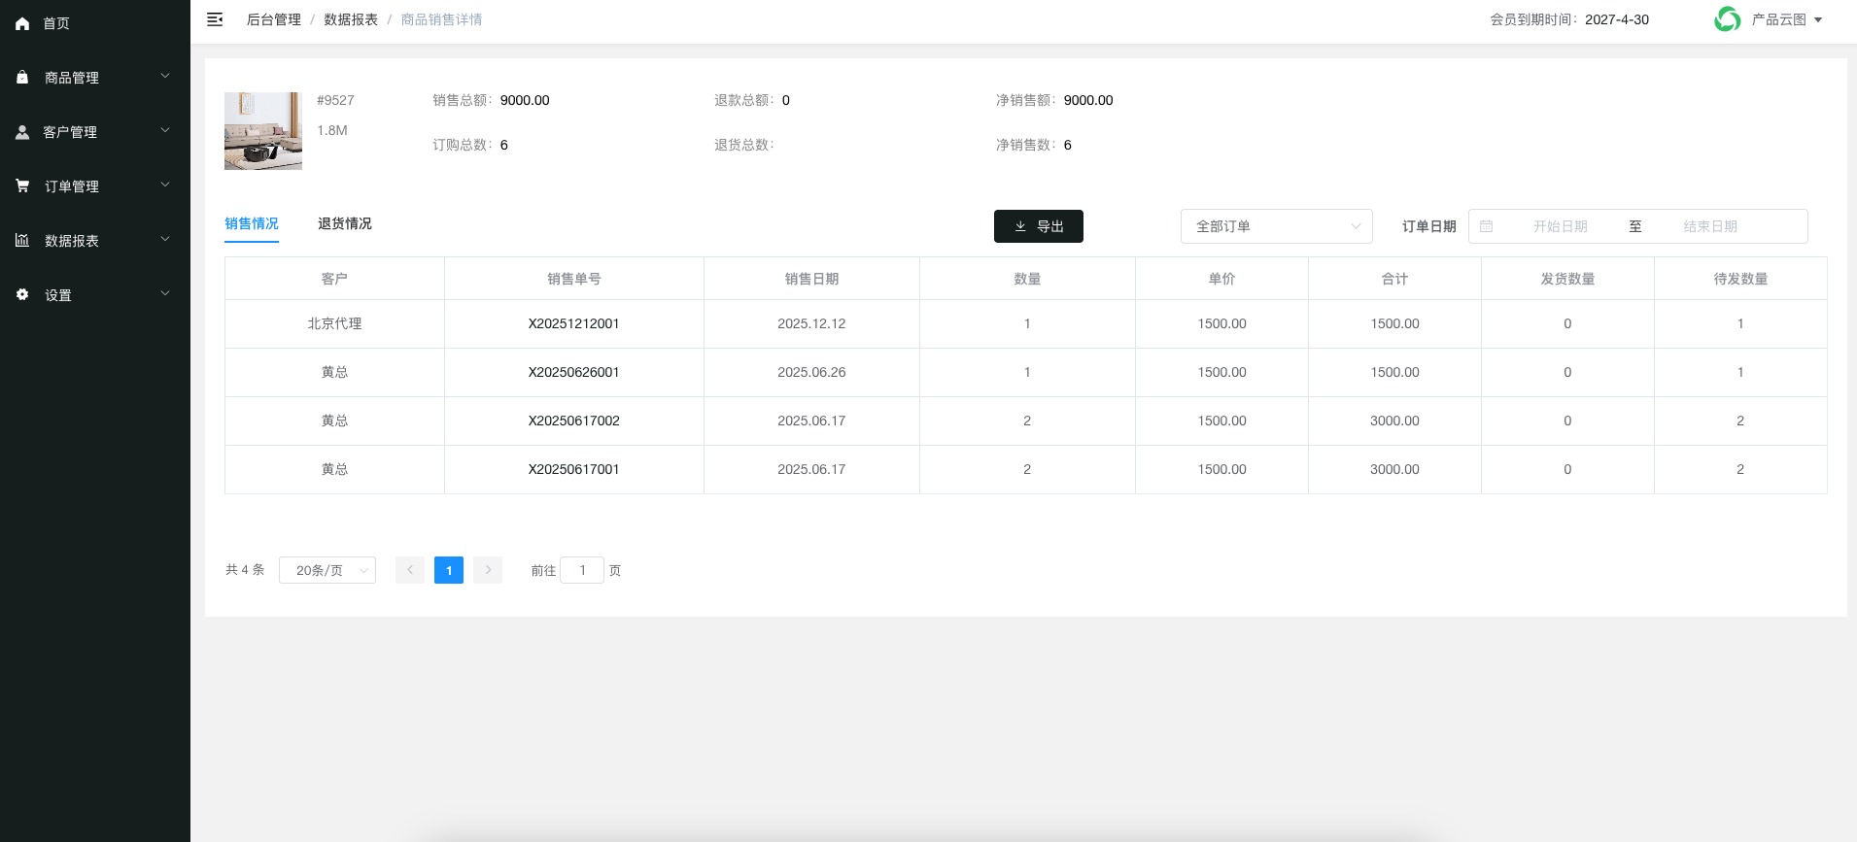Image resolution: width=1857 pixels, height=842 pixels.
Task: Expand the 订单管理 submenu arrow
Action: pos(165,185)
